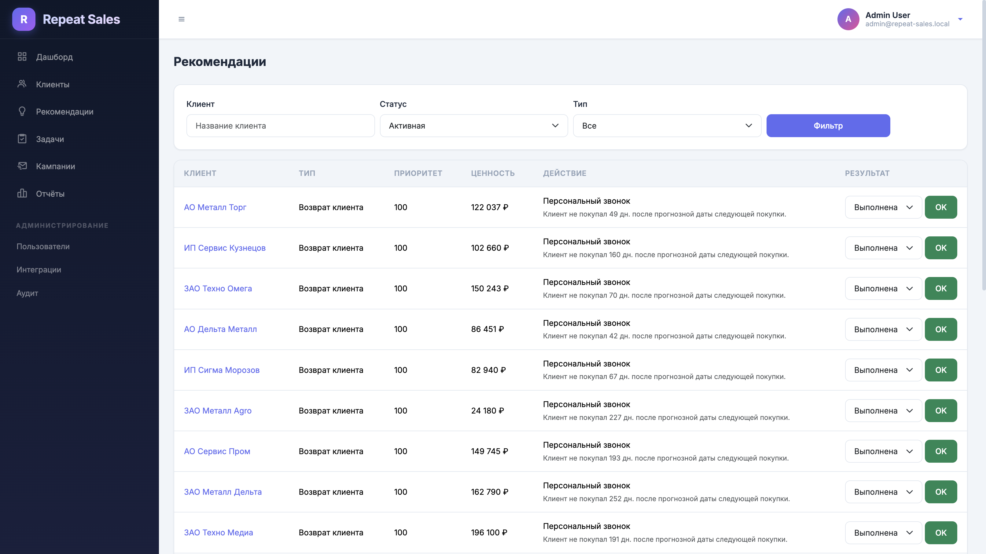Image resolution: width=986 pixels, height=554 pixels.
Task: Open client link ЗАО Техно Медиа
Action: (x=219, y=533)
